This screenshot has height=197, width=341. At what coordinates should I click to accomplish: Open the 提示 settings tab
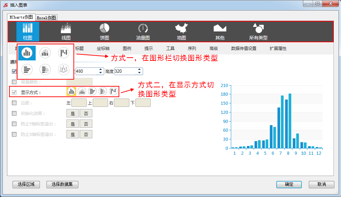click(x=149, y=49)
